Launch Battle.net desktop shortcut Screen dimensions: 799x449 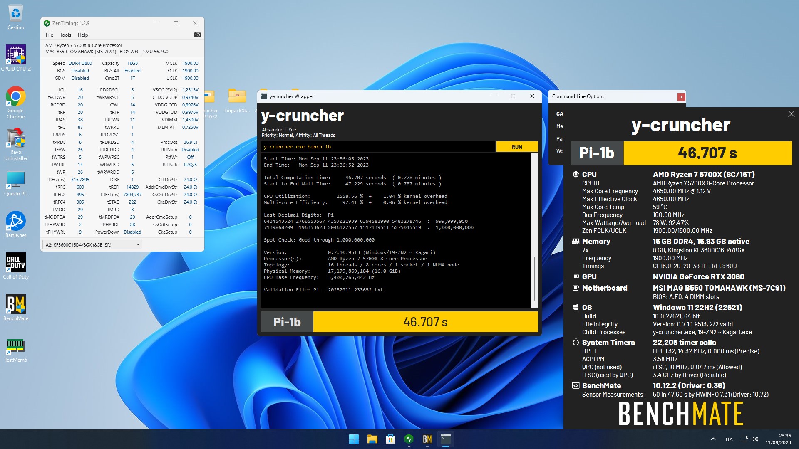pos(16,224)
